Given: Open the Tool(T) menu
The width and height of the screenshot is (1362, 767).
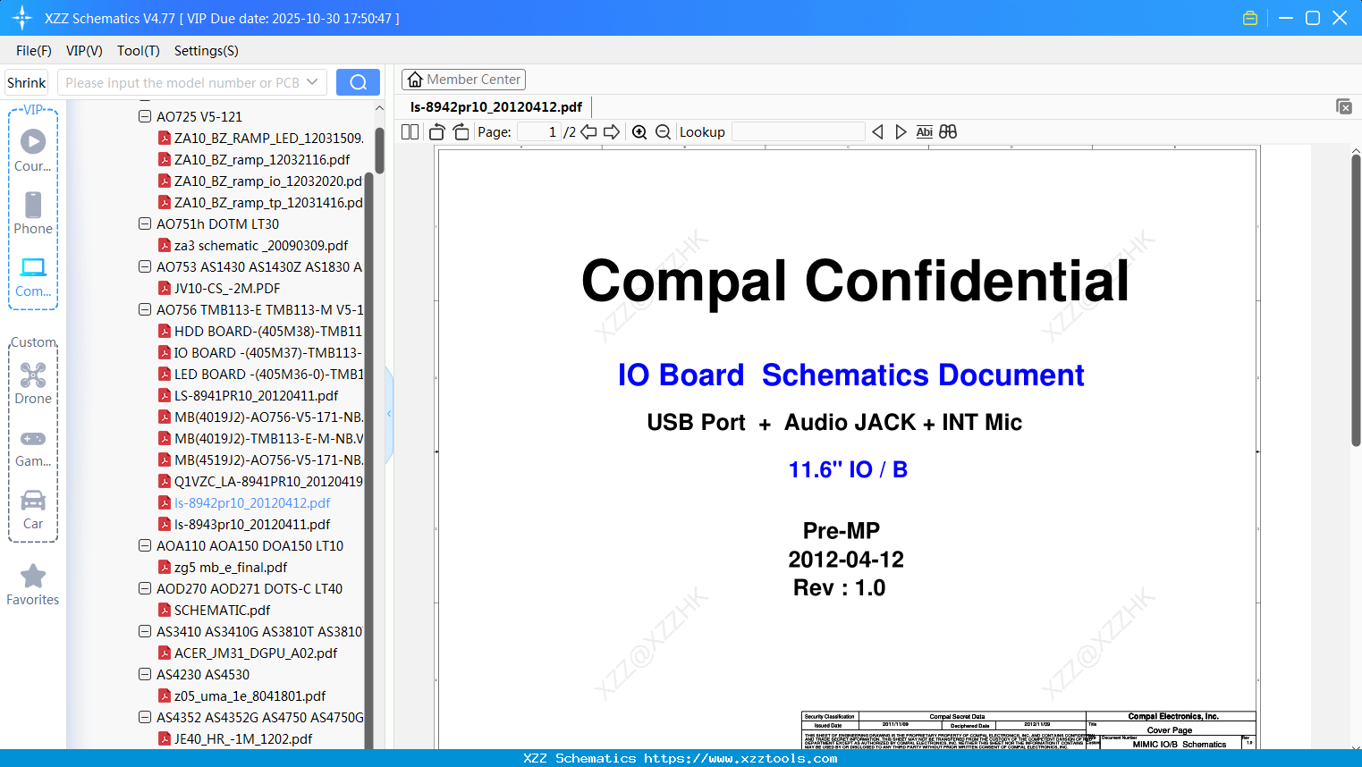Looking at the screenshot, I should point(139,51).
